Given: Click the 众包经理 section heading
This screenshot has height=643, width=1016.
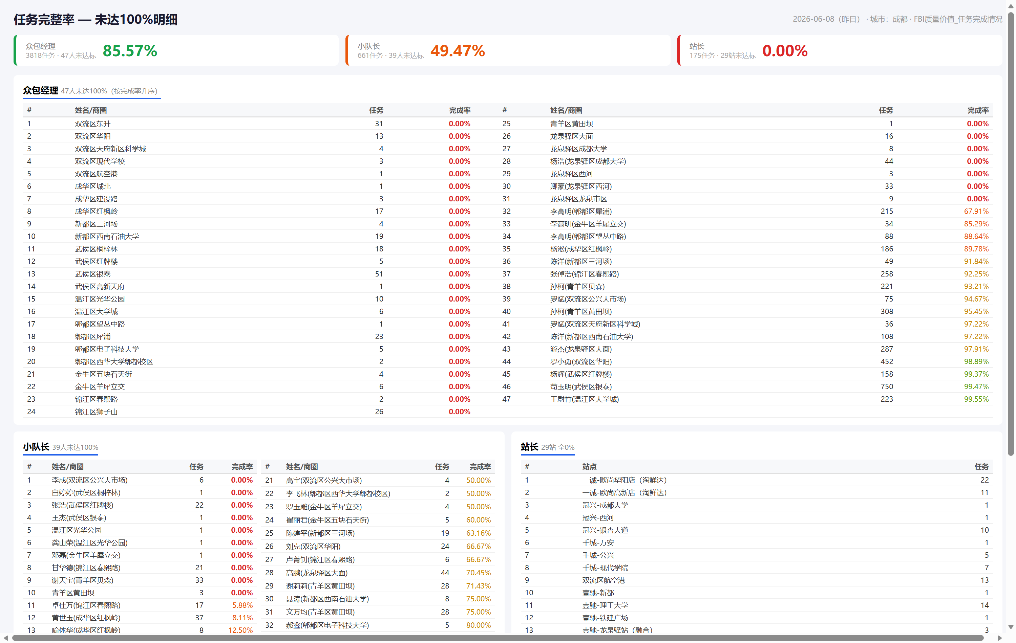Looking at the screenshot, I should (x=41, y=91).
